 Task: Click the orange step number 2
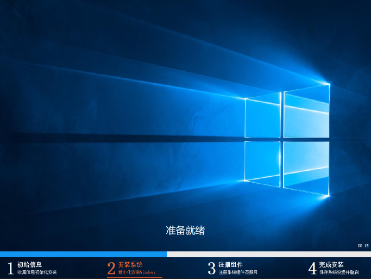tap(111, 268)
